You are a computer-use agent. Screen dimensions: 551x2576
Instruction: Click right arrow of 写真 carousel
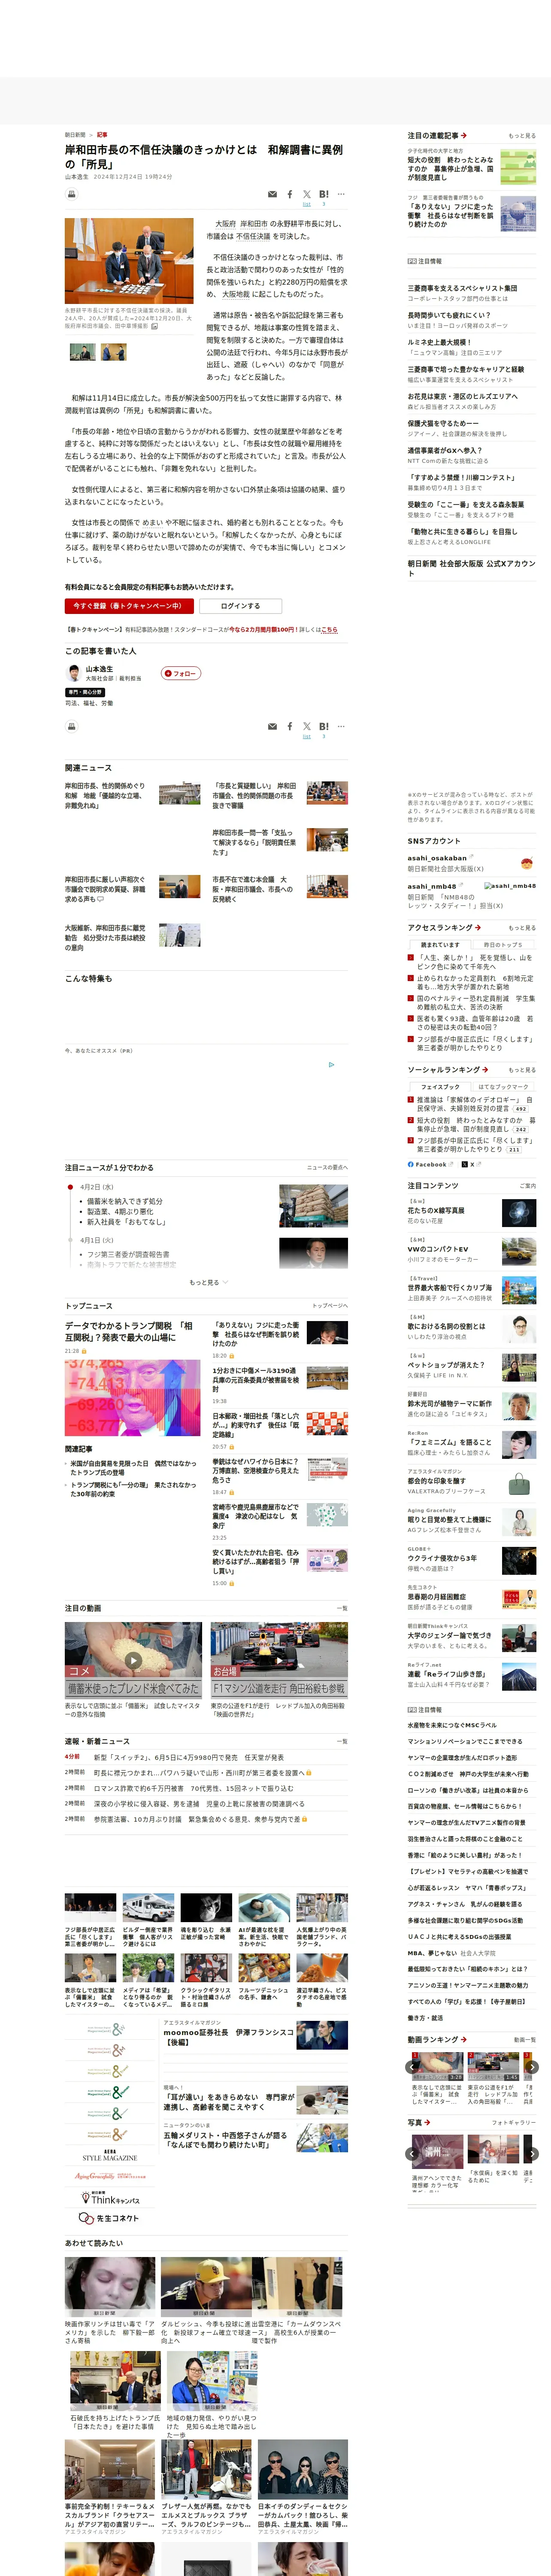532,2153
